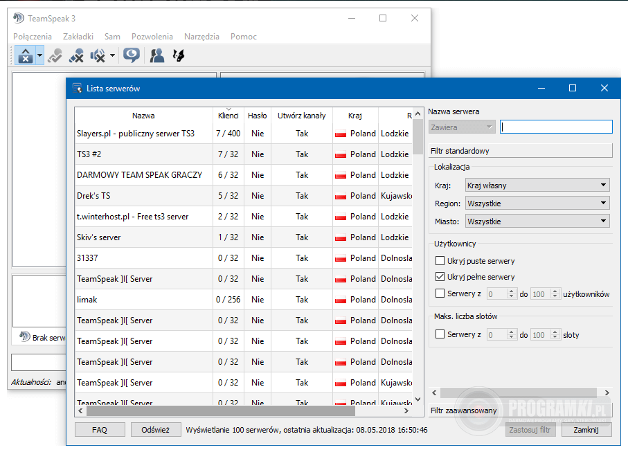This screenshot has height=452, width=628.
Task: Select the limak server name
Action: [x=87, y=300]
